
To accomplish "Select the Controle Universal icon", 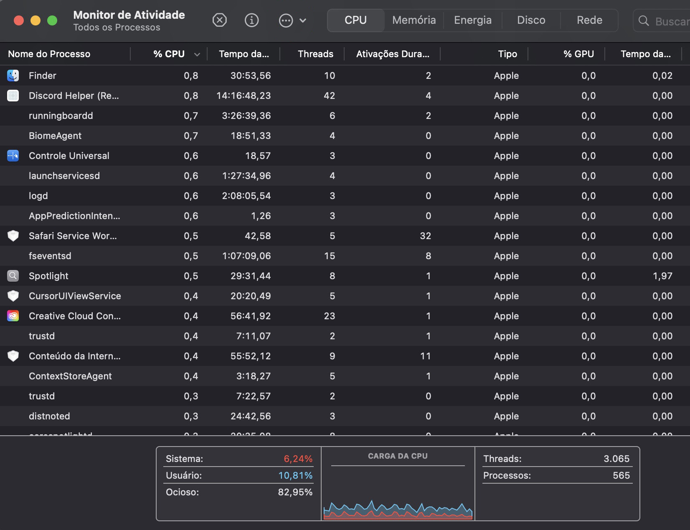I will click(13, 156).
